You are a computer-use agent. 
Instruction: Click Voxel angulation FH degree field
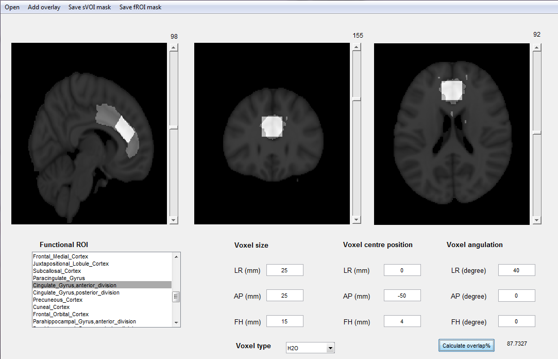click(516, 321)
